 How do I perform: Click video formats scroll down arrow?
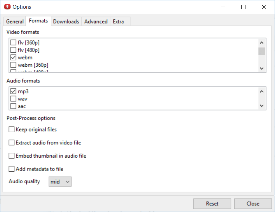262,68
